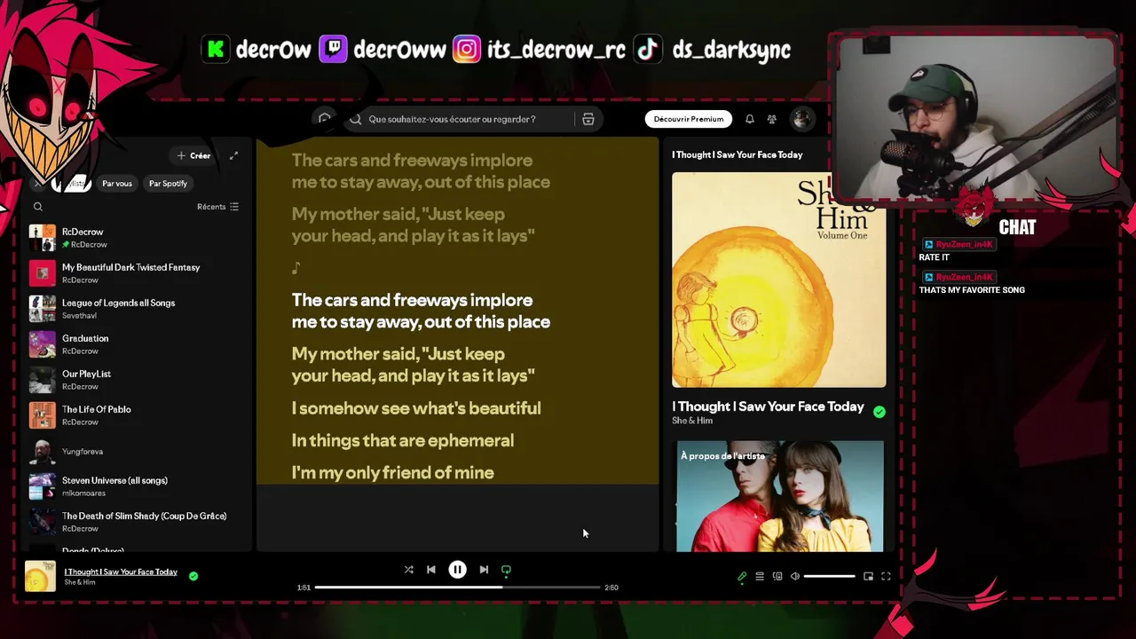Enter fullscreen mode icon

886,577
